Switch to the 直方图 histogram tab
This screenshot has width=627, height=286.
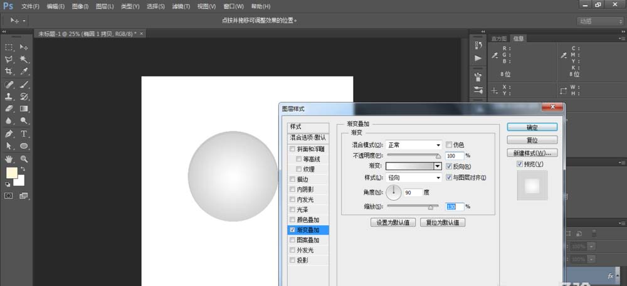(x=499, y=39)
